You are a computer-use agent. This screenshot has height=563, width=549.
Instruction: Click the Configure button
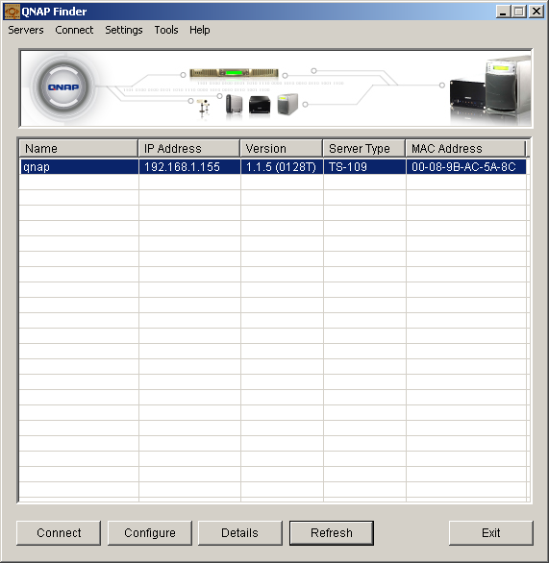(x=150, y=533)
